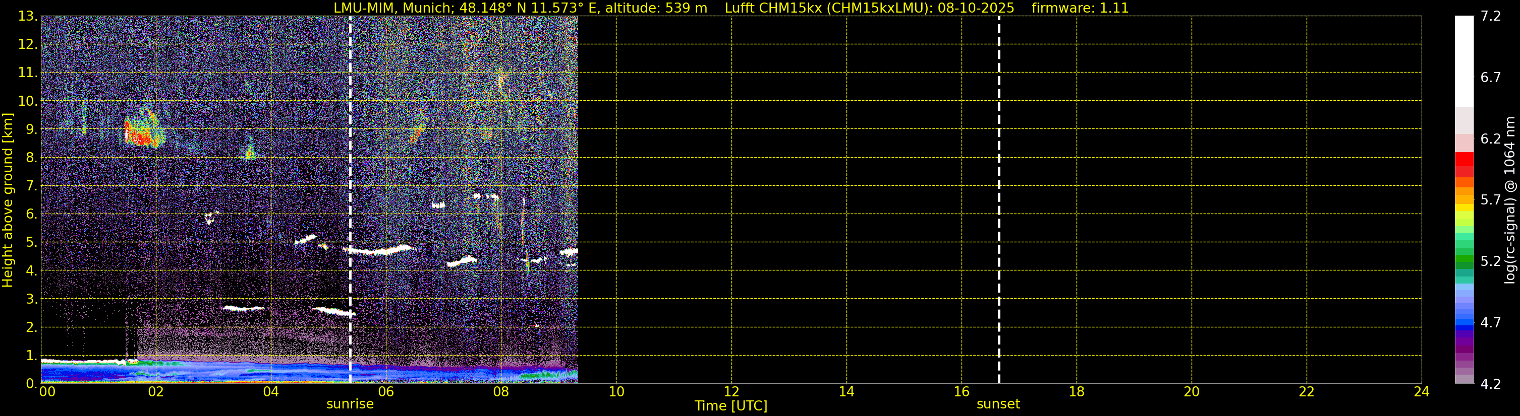This screenshot has height=416, width=1520.
Task: Click the colorbar label 'log(rc-signal) @ 1064 nm'
Action: [x=1510, y=200]
